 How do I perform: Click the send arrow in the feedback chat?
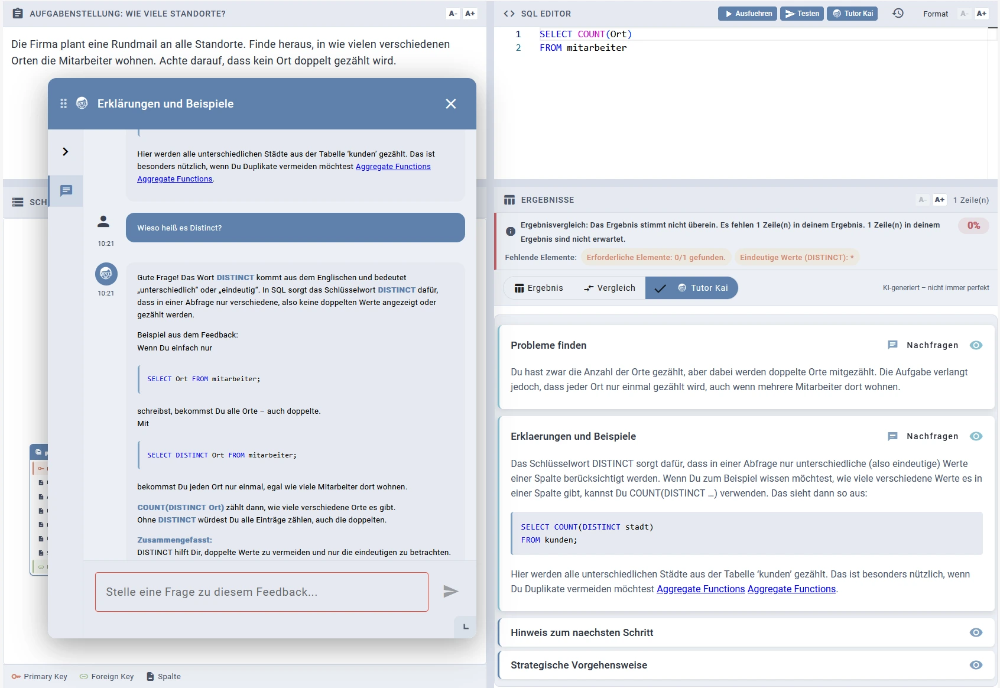coord(452,592)
